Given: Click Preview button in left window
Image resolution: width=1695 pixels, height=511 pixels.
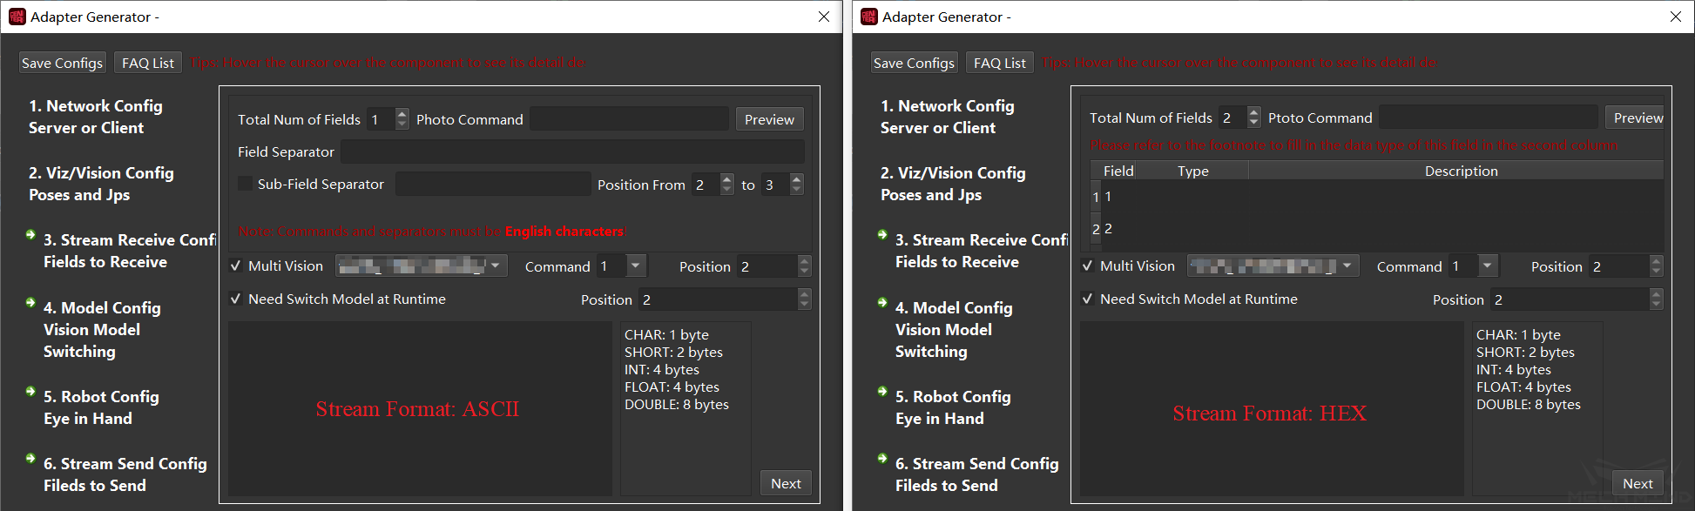Looking at the screenshot, I should click(769, 119).
